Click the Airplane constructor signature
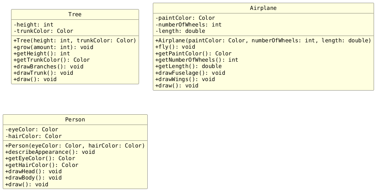The width and height of the screenshot is (376, 191). pyautogui.click(x=263, y=40)
